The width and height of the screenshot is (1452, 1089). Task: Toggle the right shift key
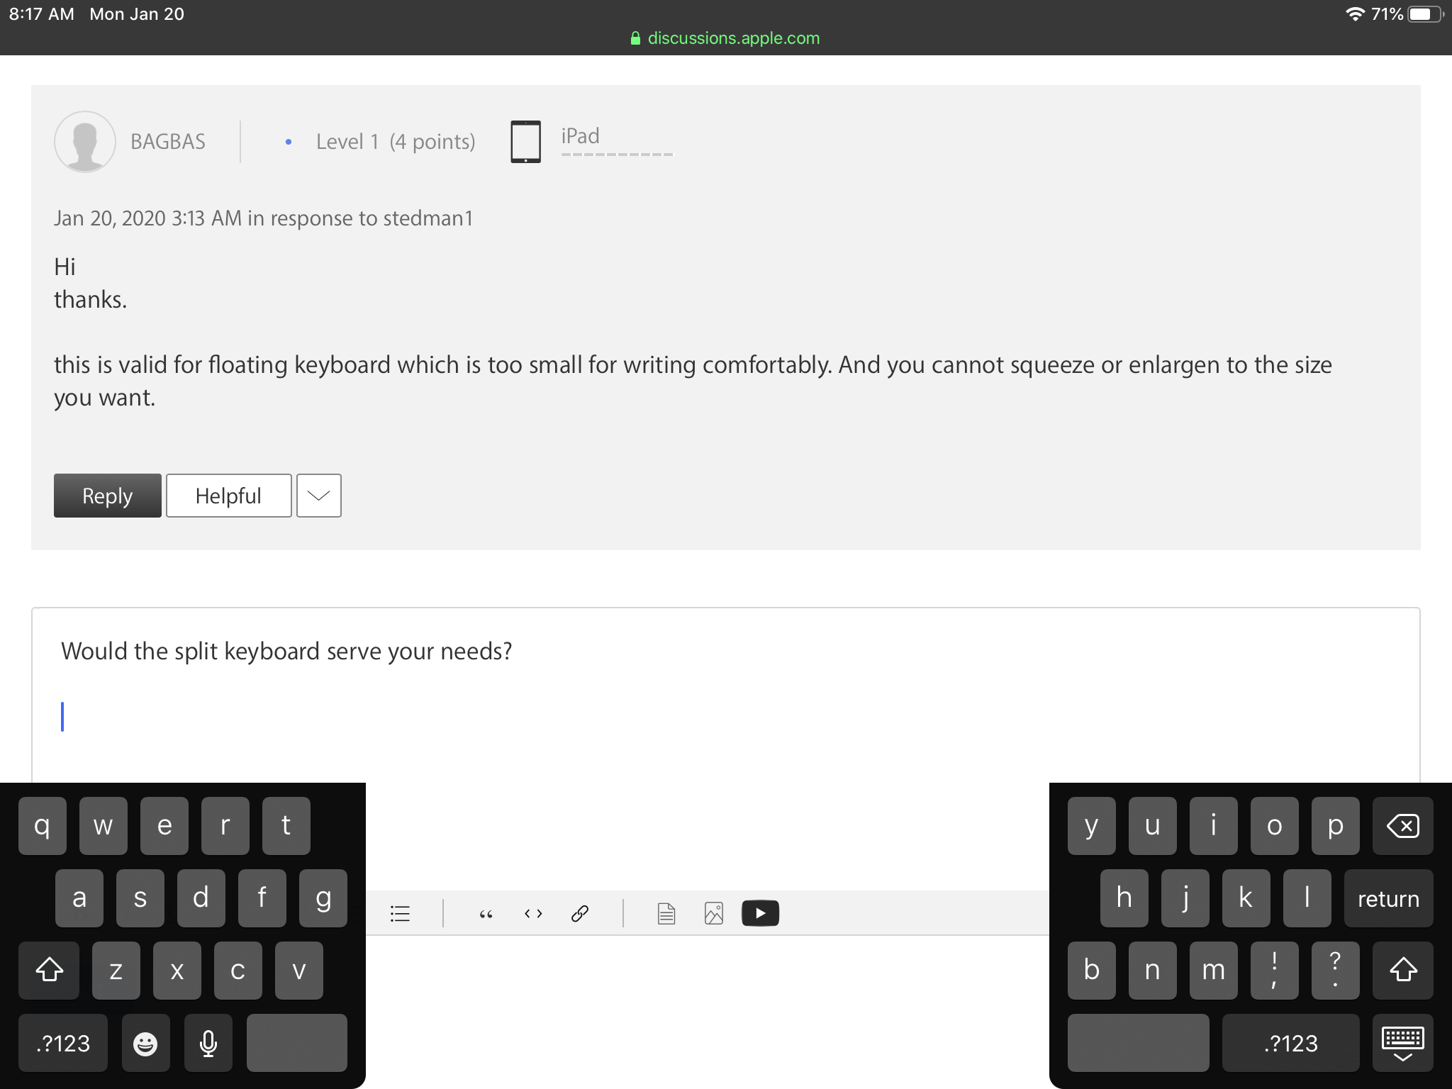pyautogui.click(x=1402, y=970)
